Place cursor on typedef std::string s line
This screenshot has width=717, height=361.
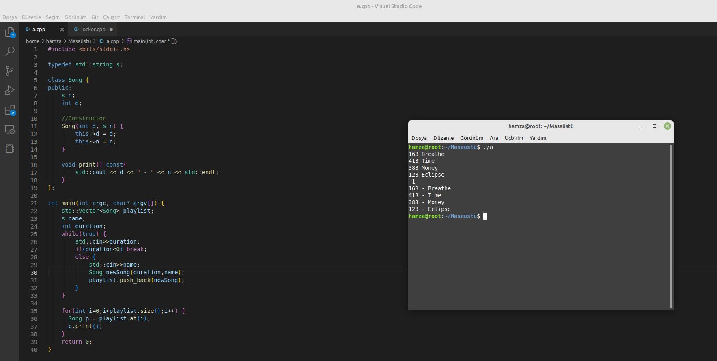click(85, 64)
